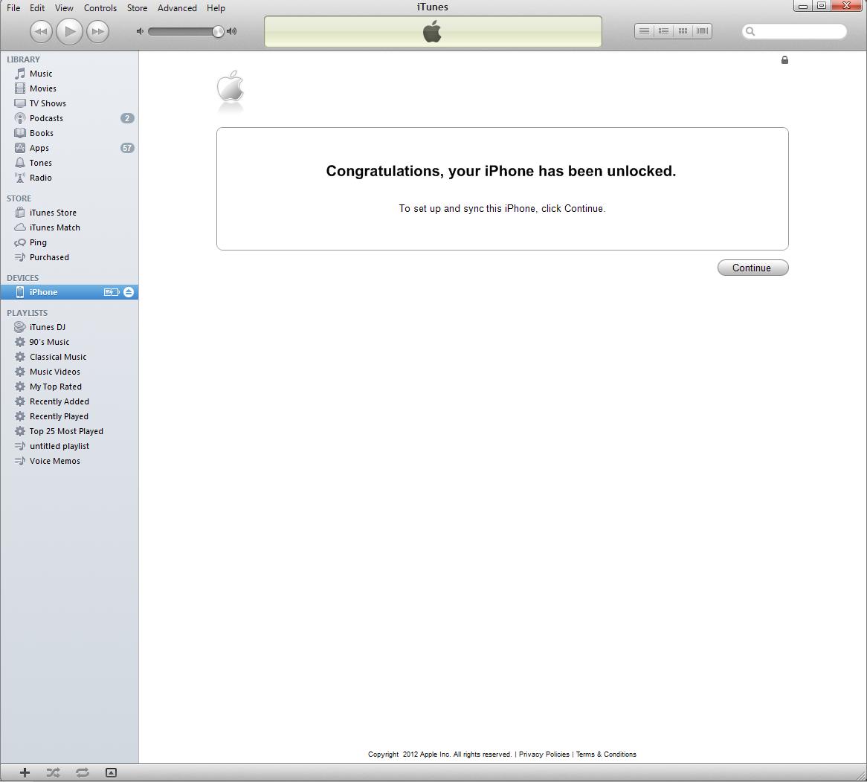
Task: Open the Movies library
Action: (69, 88)
